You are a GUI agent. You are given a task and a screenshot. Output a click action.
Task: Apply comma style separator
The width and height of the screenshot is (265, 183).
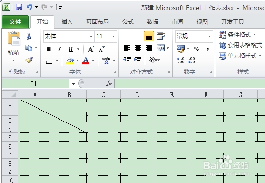tap(208, 49)
